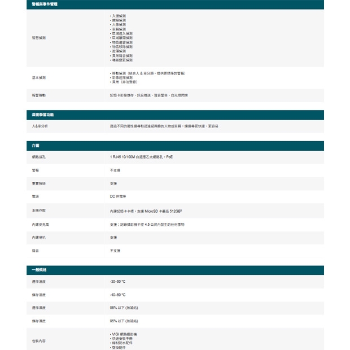Click the 深度學習功能 section header
The height and width of the screenshot is (350, 350).
point(43,115)
